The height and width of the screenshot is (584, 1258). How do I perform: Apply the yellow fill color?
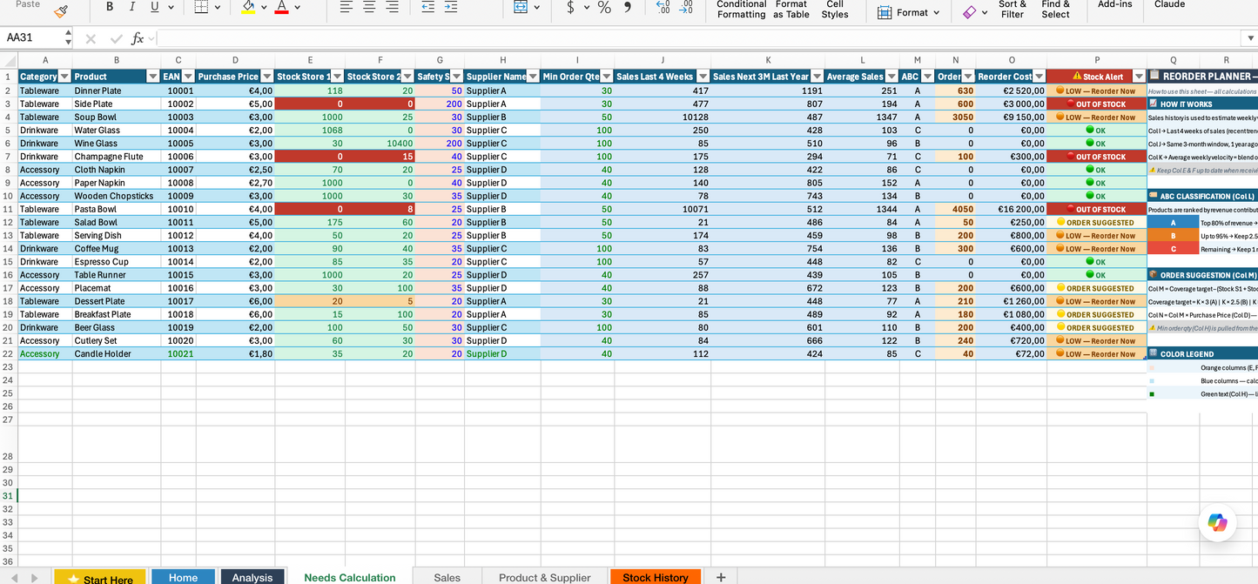click(x=248, y=7)
